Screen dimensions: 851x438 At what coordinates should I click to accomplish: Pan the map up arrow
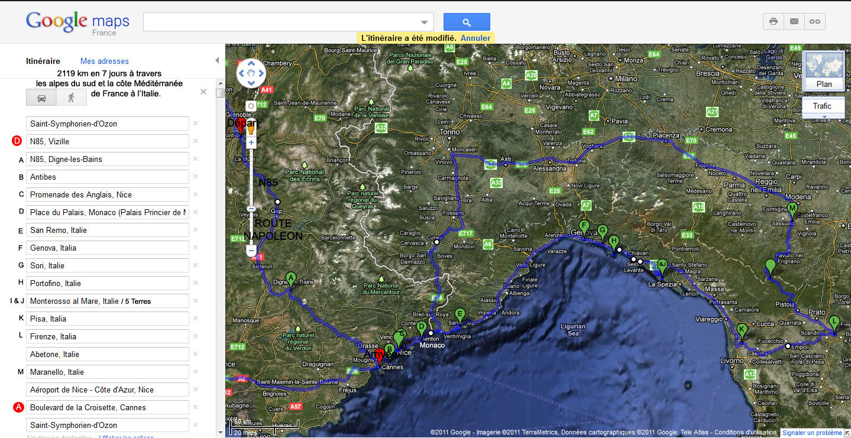[x=251, y=63]
